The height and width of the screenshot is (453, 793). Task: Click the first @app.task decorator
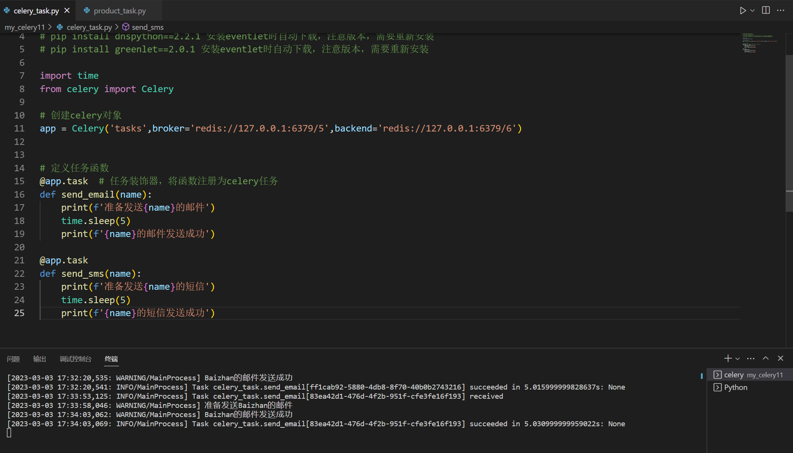coord(64,181)
